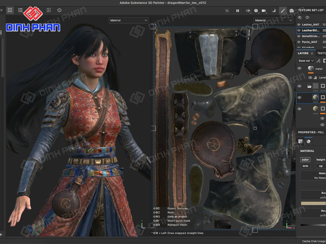The height and width of the screenshot is (244, 326).
Task: Select the marquee selection tool top-left
Action: 10,10
